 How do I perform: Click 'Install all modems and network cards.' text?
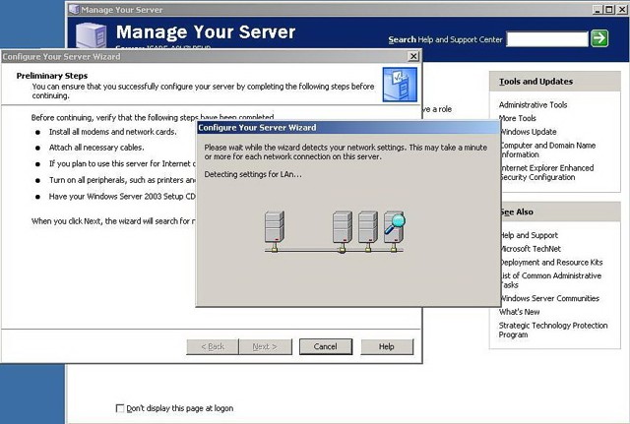113,132
